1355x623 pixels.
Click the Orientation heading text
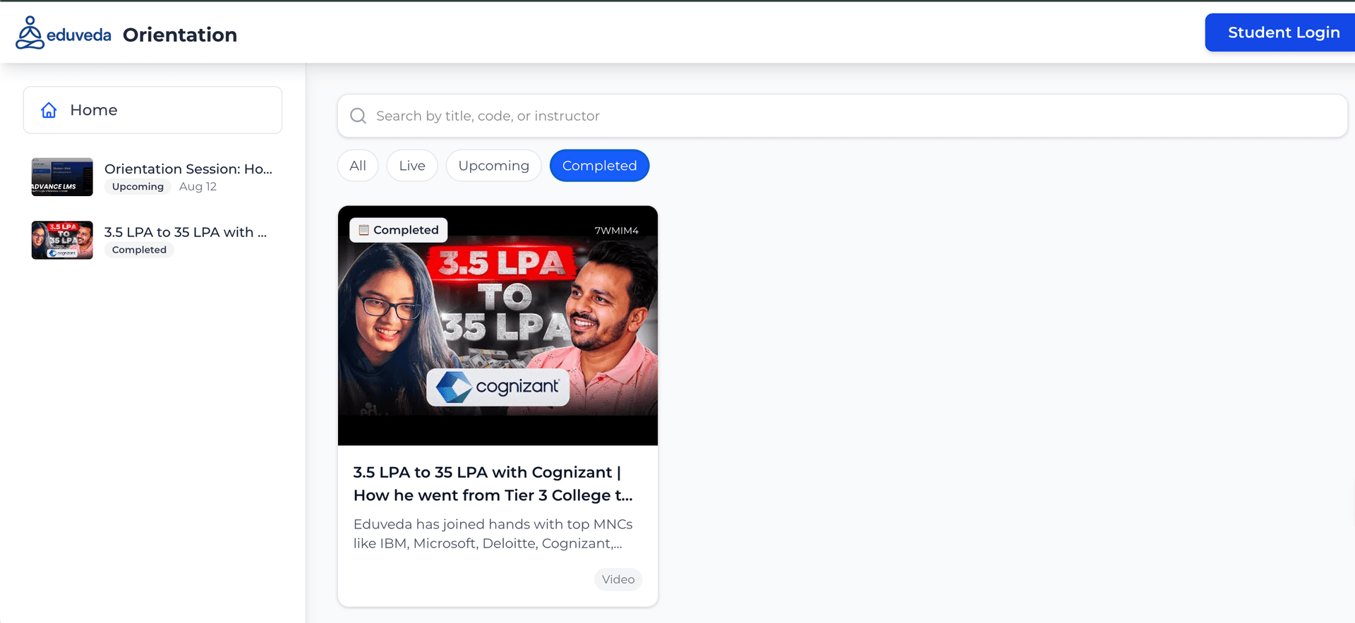[180, 35]
